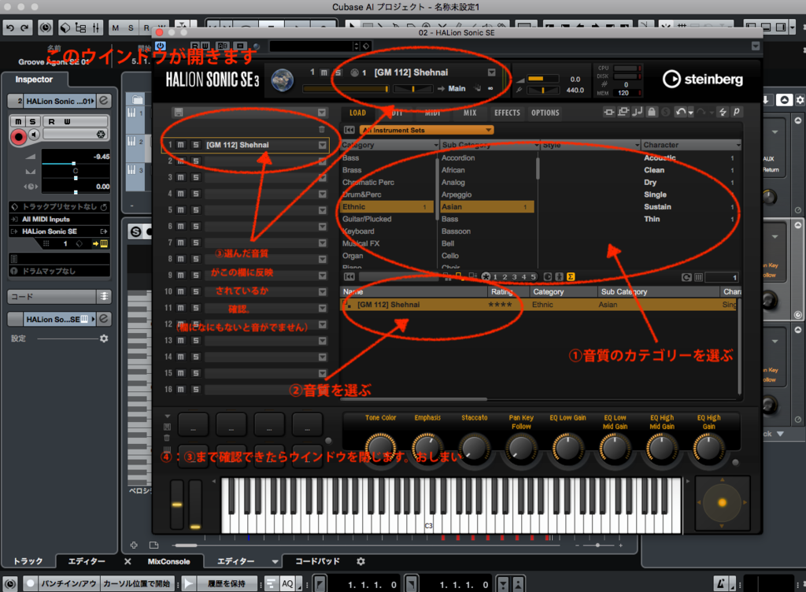The height and width of the screenshot is (592, 806).
Task: Select Brass in Category list
Action: [x=352, y=170]
